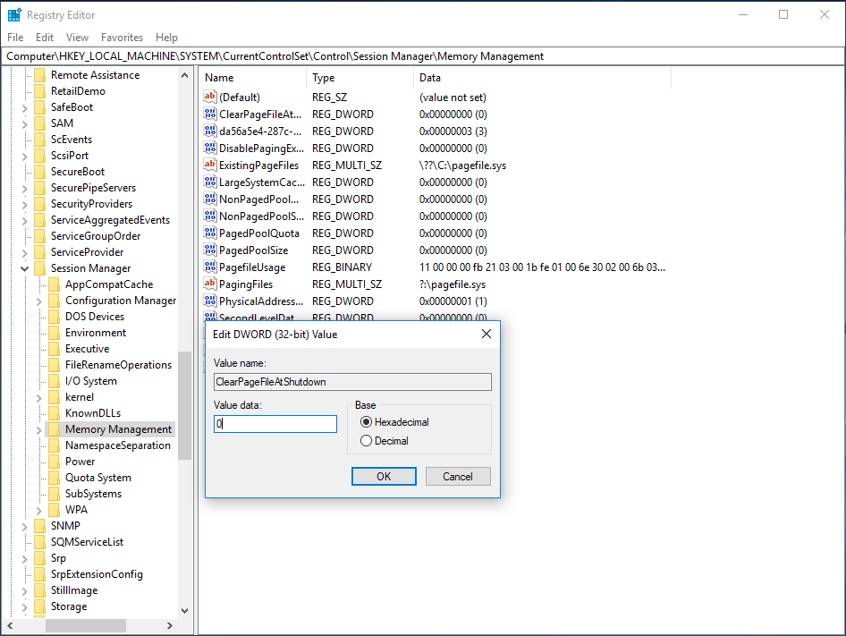Click the Registry Editor app icon in title bar

(14, 14)
